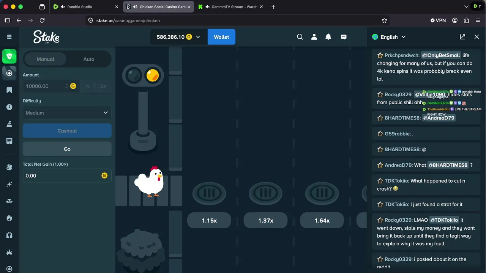Click @AndreaD79 mention in chat

click(439, 118)
